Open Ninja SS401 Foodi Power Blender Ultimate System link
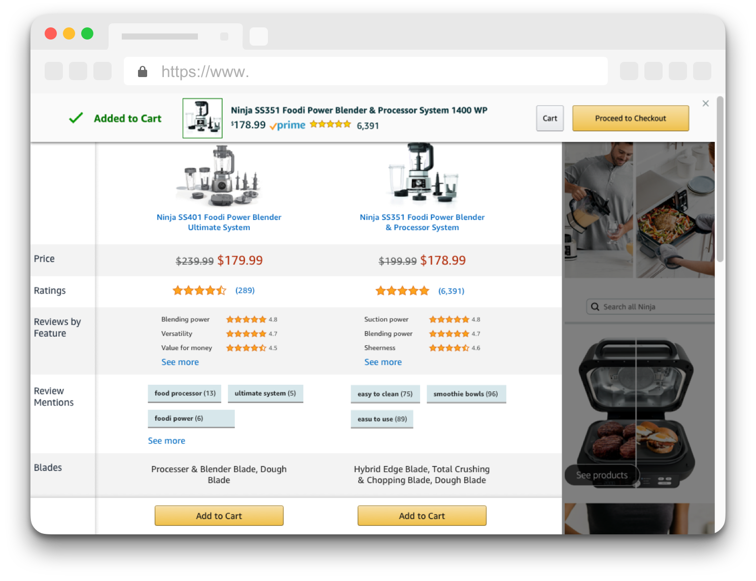This screenshot has height=581, width=756. [x=219, y=222]
